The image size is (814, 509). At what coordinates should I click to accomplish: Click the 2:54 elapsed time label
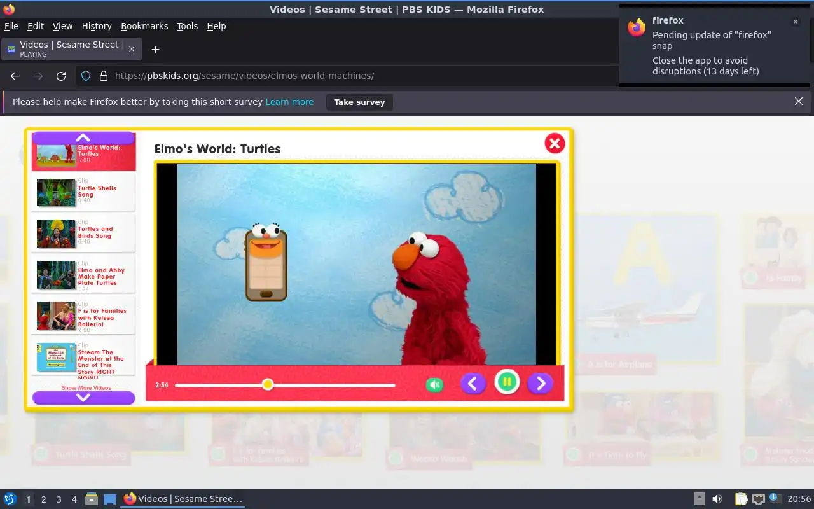coord(162,385)
